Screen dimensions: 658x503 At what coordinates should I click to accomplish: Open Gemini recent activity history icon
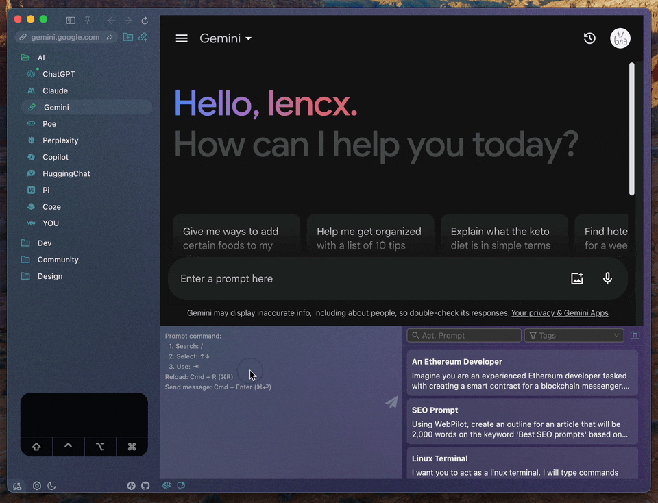(589, 38)
